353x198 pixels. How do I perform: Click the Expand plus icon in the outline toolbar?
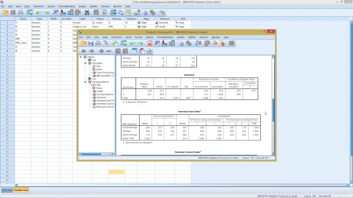click(101, 51)
